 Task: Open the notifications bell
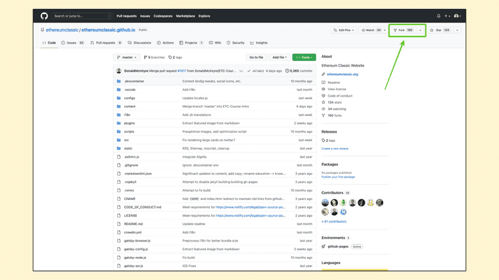(x=438, y=16)
